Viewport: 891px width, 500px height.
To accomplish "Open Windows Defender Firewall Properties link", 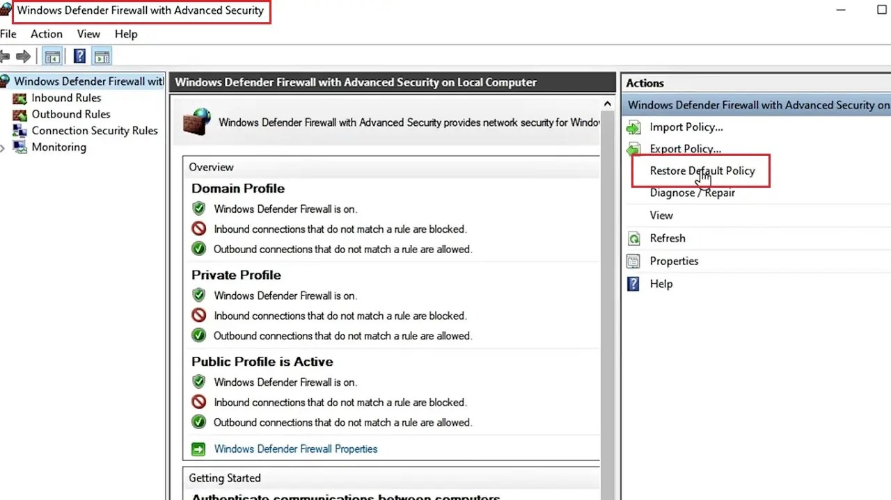I will pos(295,449).
